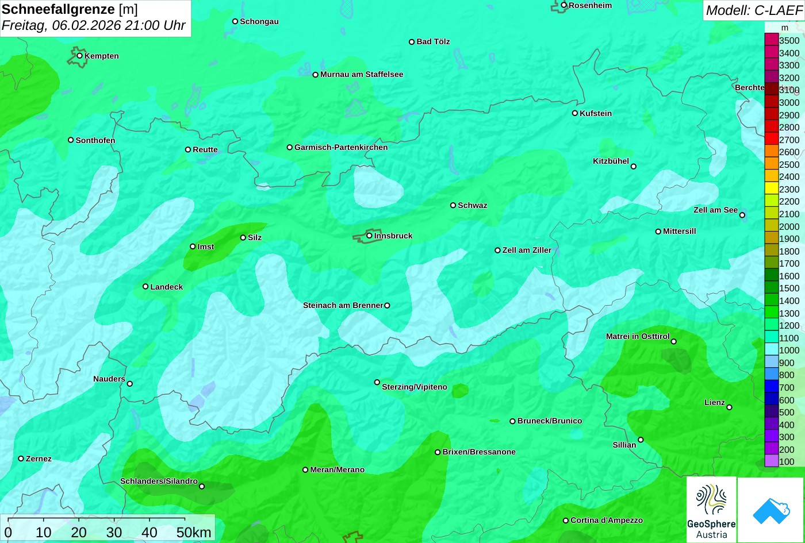Click the date Freitag, 06.02.2026 21:00 Uhr

point(94,25)
